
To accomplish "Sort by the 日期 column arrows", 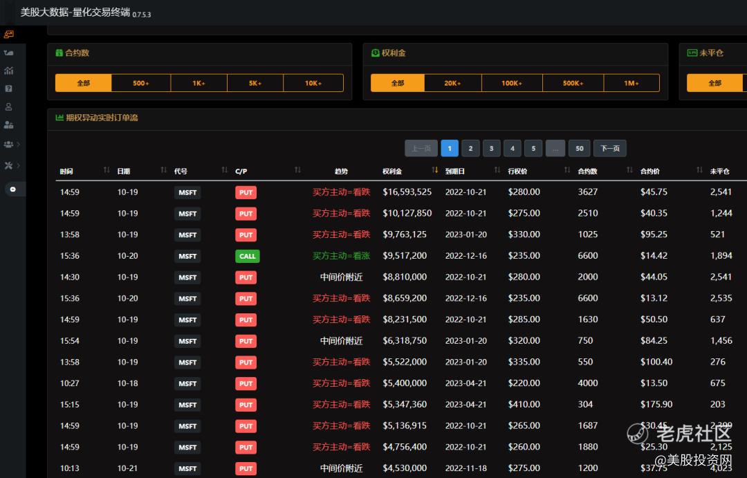I will (164, 170).
